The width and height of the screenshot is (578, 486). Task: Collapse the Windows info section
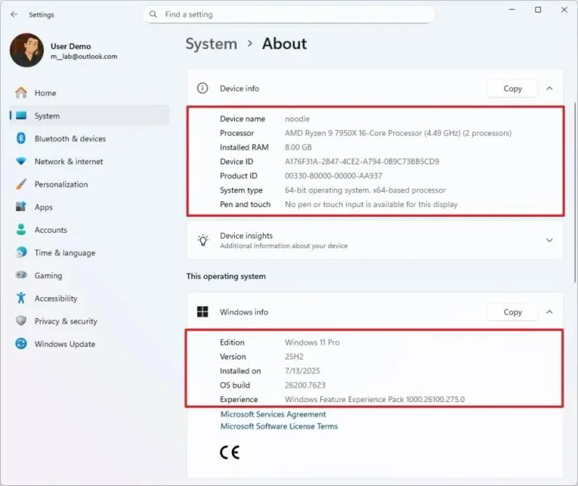(549, 312)
